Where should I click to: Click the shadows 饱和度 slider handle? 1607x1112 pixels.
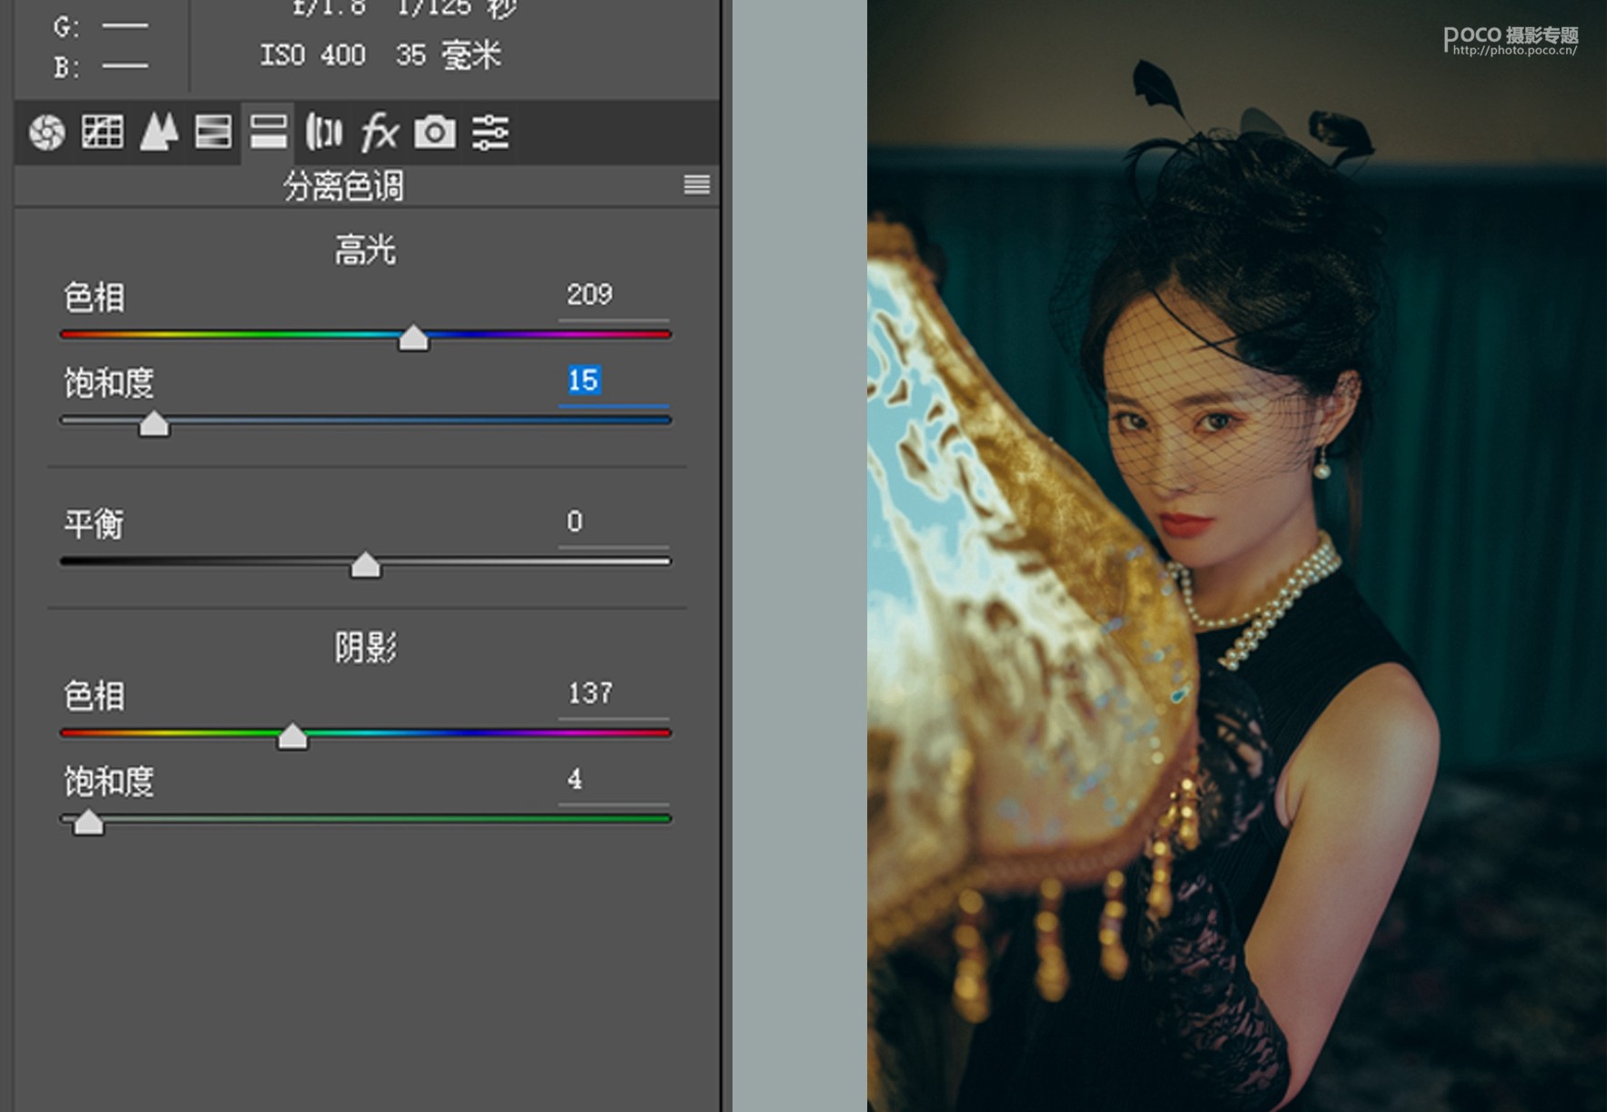(x=88, y=823)
